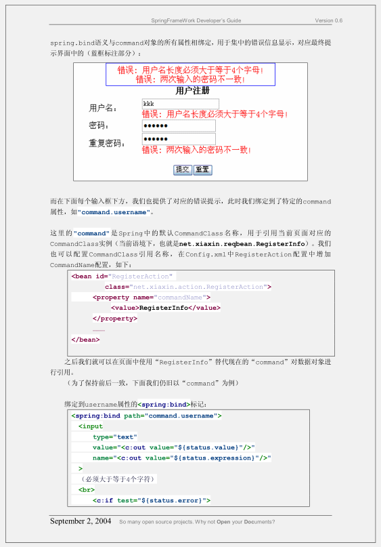This screenshot has width=381, height=547.
Task: Click the class="net.xiaxin.action.RegisterAction"> code line
Action: coord(188,287)
